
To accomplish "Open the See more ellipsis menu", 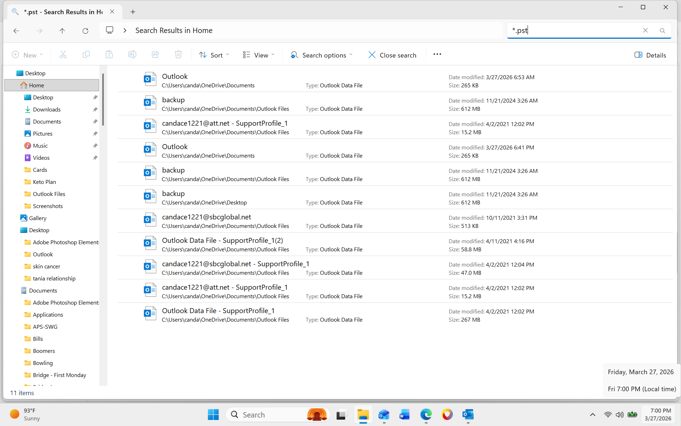I will [437, 54].
